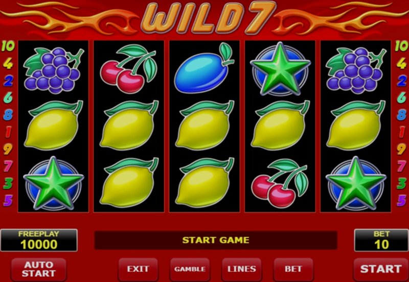This screenshot has width=409, height=282.
Task: Click the cherries atop the second reel
Action: 128,69
